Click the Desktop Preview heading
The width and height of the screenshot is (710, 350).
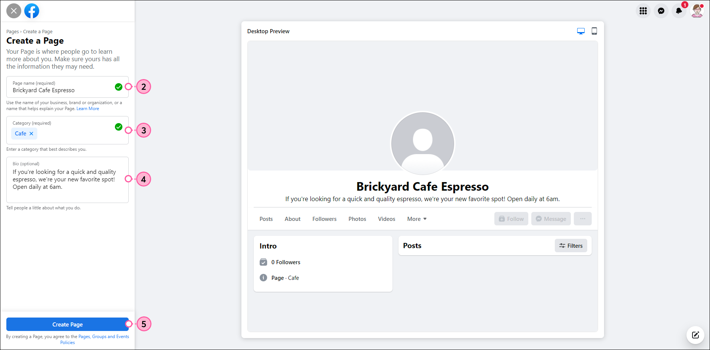coord(268,31)
